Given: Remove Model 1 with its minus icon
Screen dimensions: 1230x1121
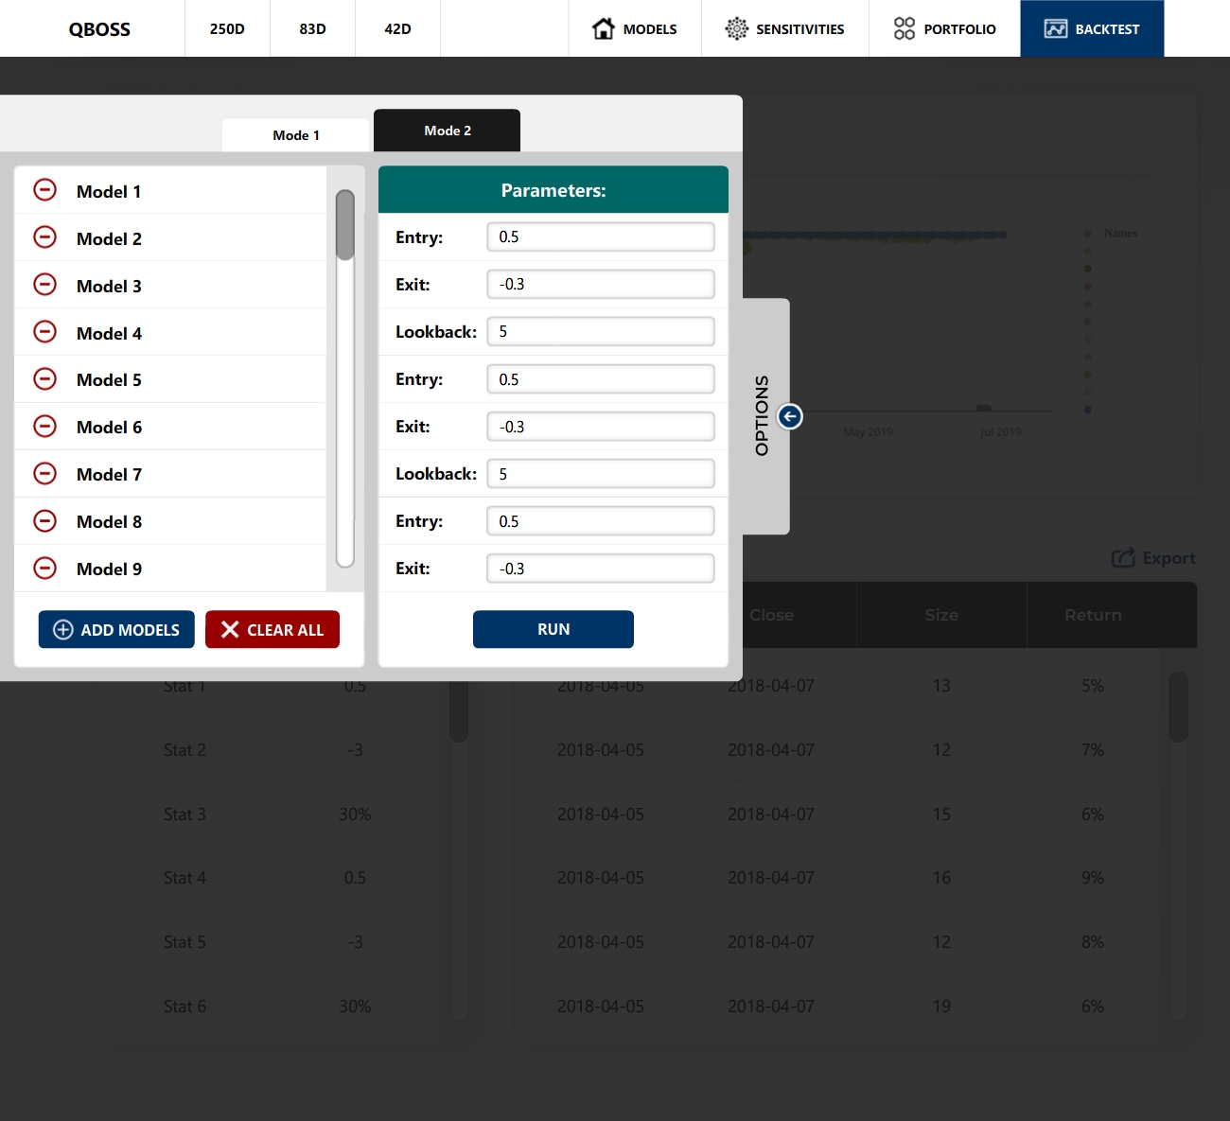Looking at the screenshot, I should coord(44,190).
